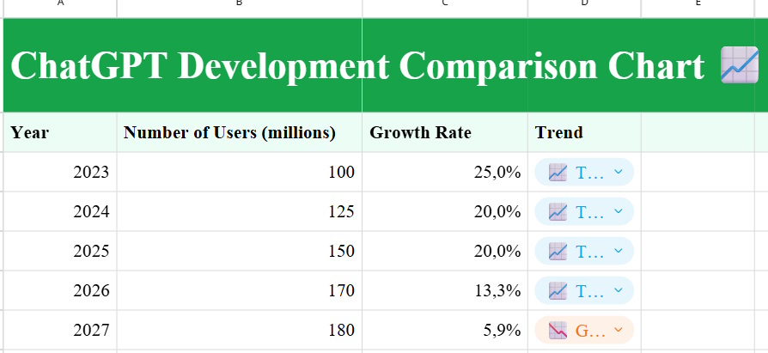Select the Number of Users (millions) header
This screenshot has height=353, width=768.
point(240,132)
